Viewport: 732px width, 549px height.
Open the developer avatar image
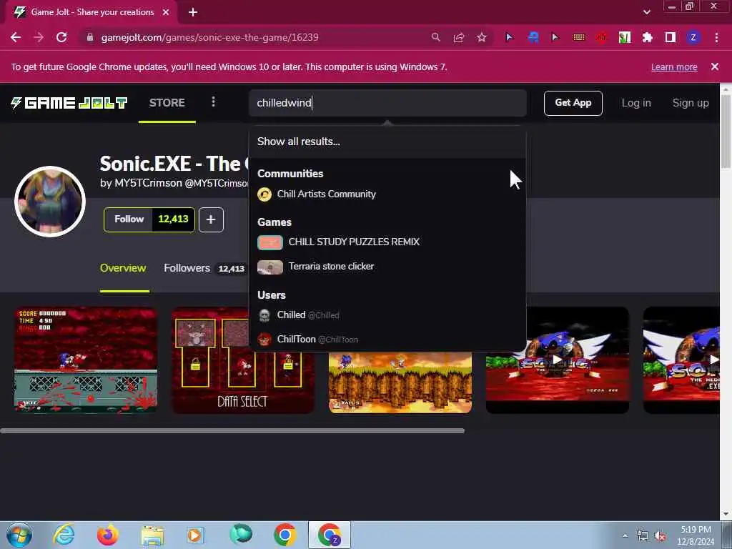coord(50,201)
